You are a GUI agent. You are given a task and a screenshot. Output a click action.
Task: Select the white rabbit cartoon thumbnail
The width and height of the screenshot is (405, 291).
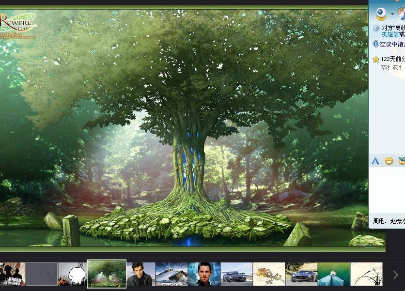click(x=72, y=274)
